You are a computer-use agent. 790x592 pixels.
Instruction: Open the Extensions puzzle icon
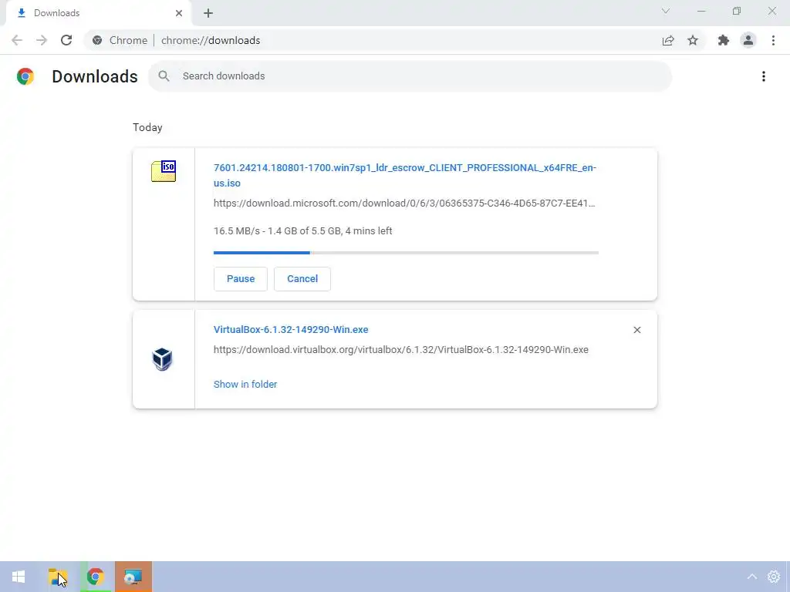724,40
